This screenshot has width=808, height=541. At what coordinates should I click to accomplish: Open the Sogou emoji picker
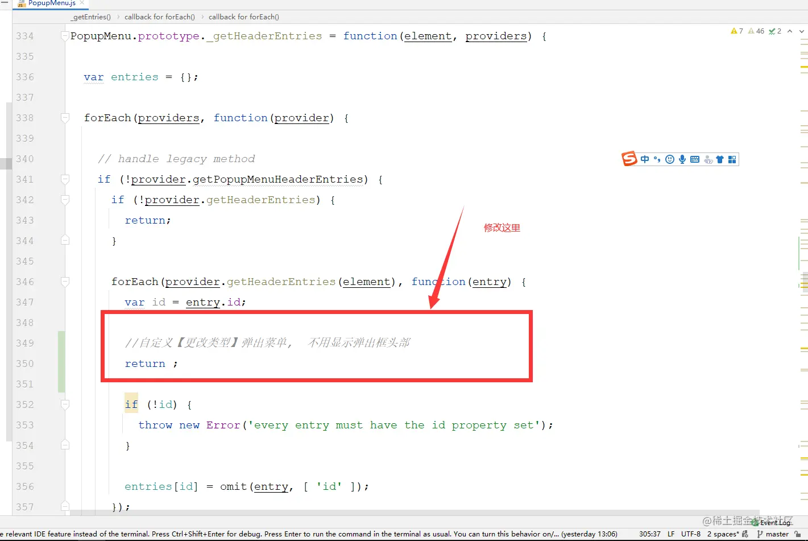(670, 159)
